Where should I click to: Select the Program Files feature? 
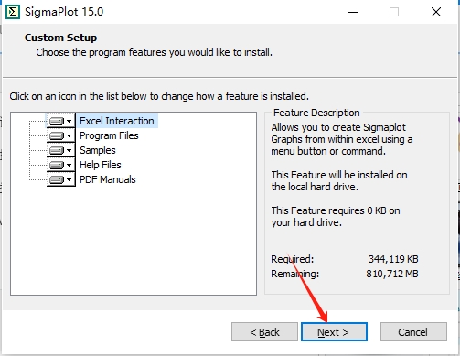pos(109,135)
